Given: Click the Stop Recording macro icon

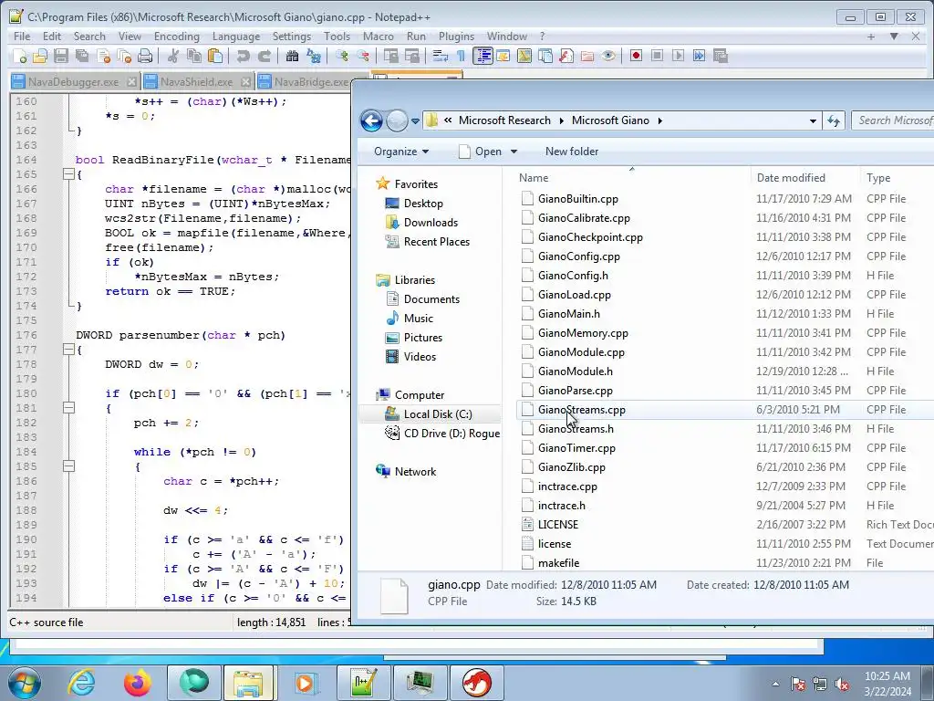Looking at the screenshot, I should click(x=657, y=56).
